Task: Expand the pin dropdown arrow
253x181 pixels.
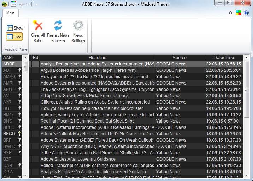Action: tap(28, 4)
